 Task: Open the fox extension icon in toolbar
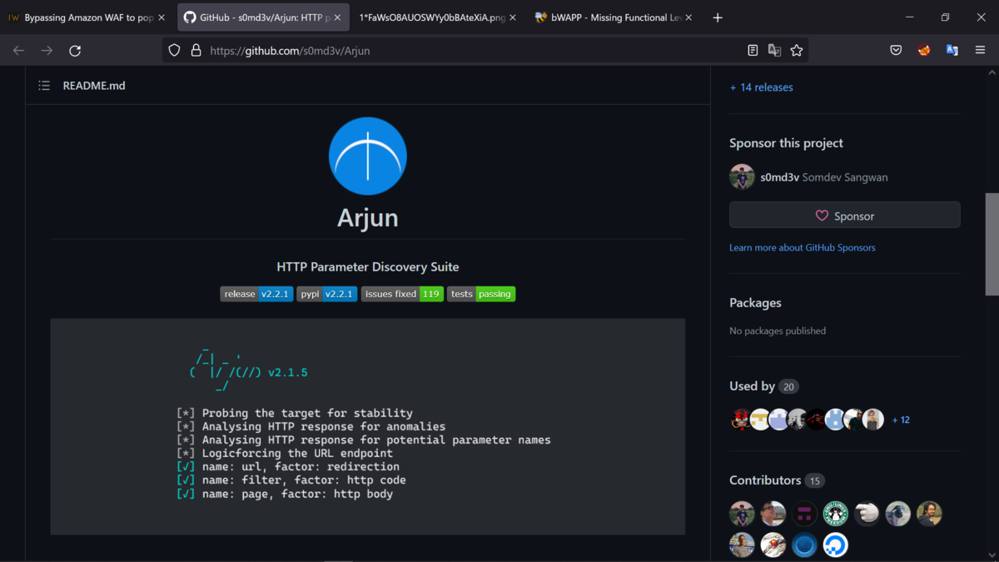click(924, 50)
